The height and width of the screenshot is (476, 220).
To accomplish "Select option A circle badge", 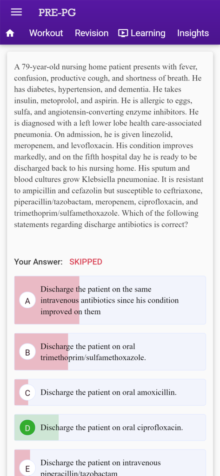I will [x=27, y=301].
